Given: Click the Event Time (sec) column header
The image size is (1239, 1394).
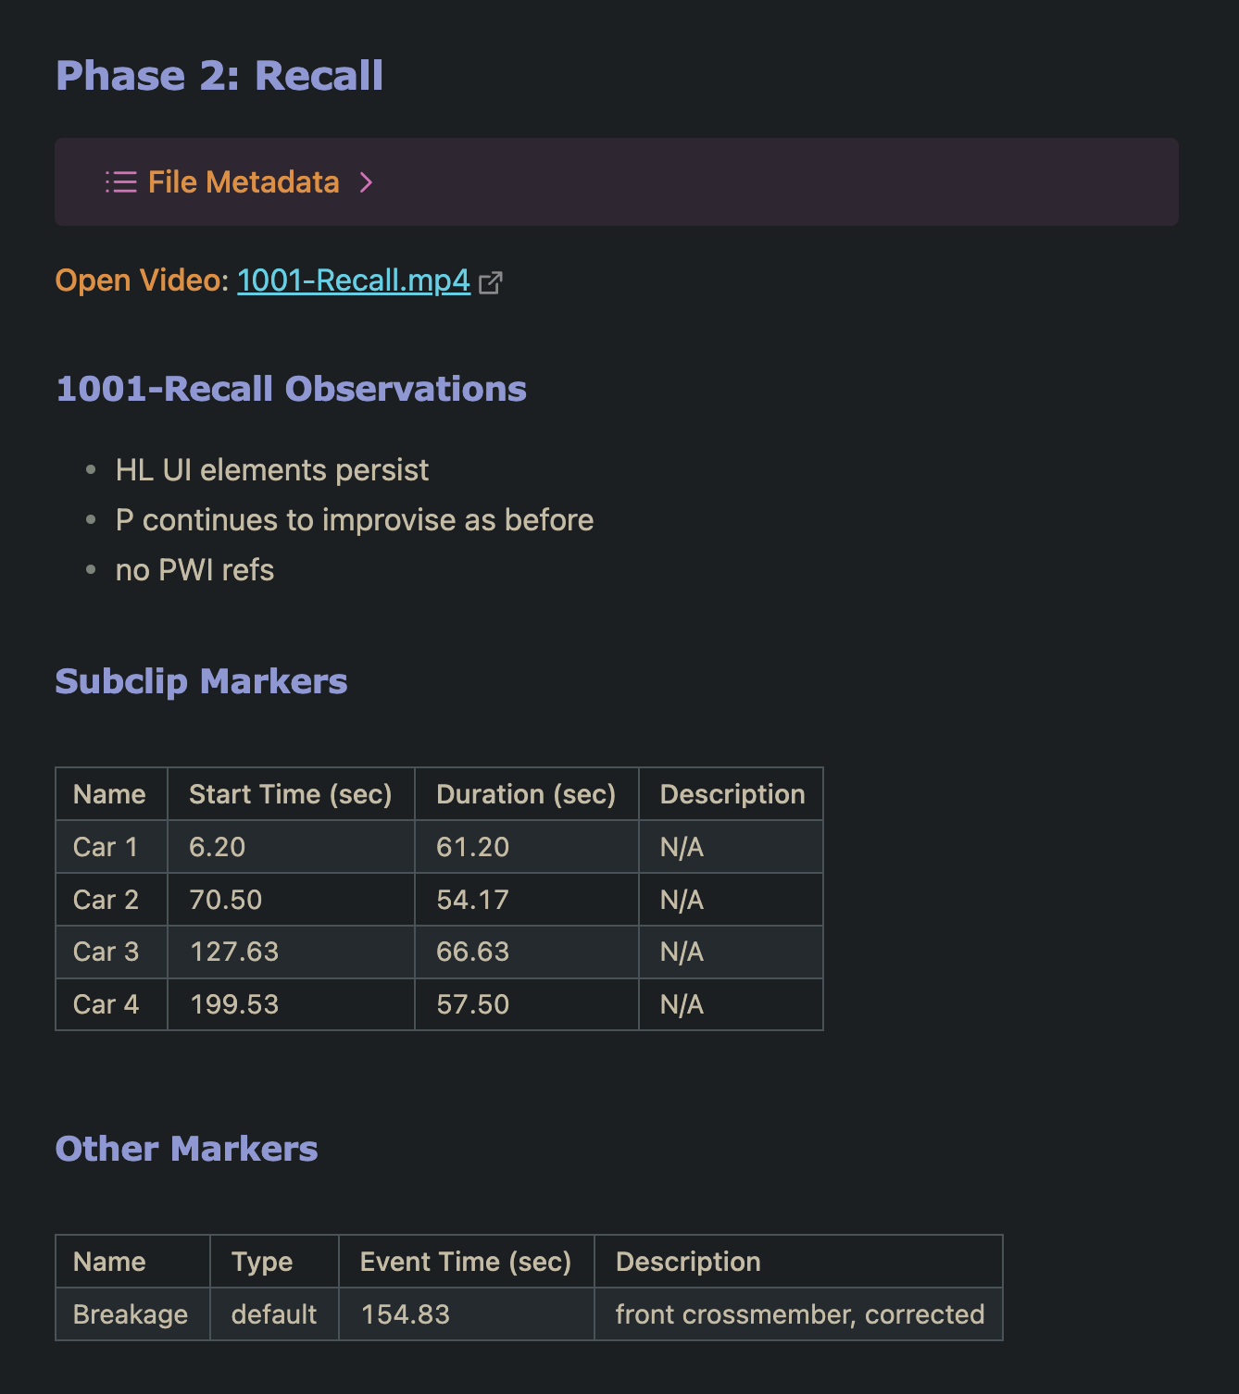Looking at the screenshot, I should [x=465, y=1262].
